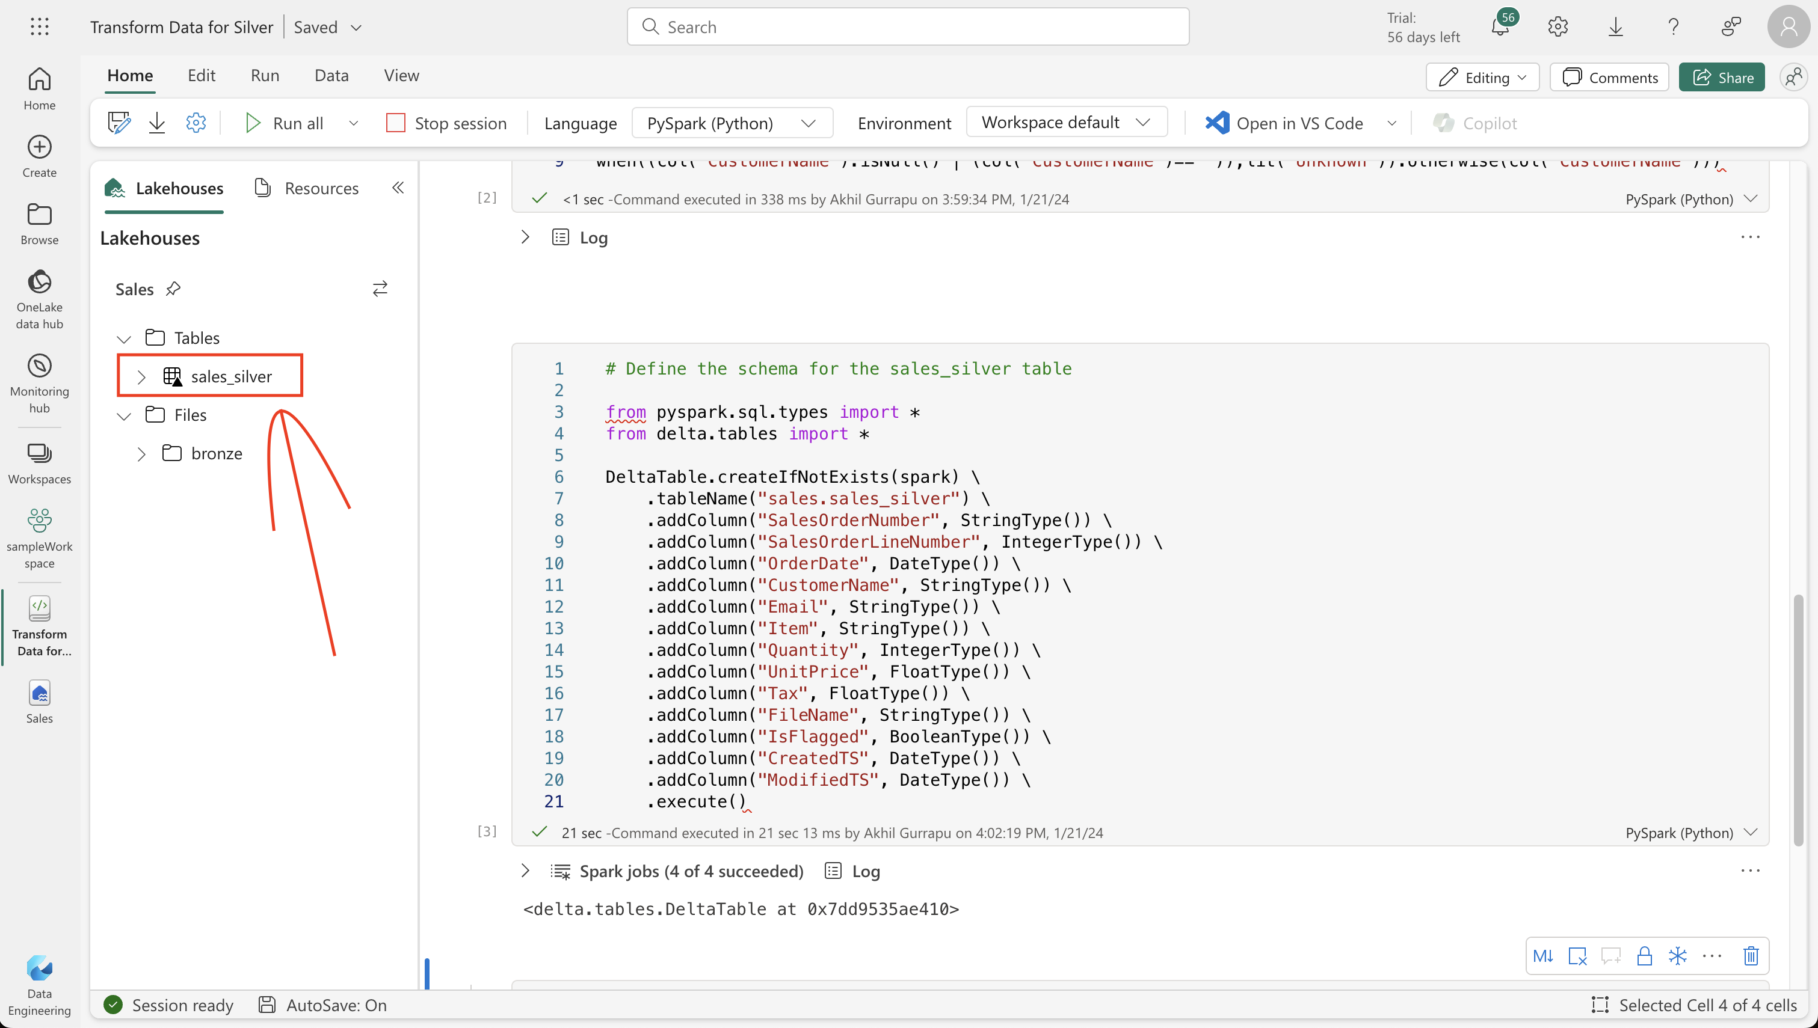Delete the cell trash icon
Viewport: 1818px width, 1028px height.
tap(1751, 956)
